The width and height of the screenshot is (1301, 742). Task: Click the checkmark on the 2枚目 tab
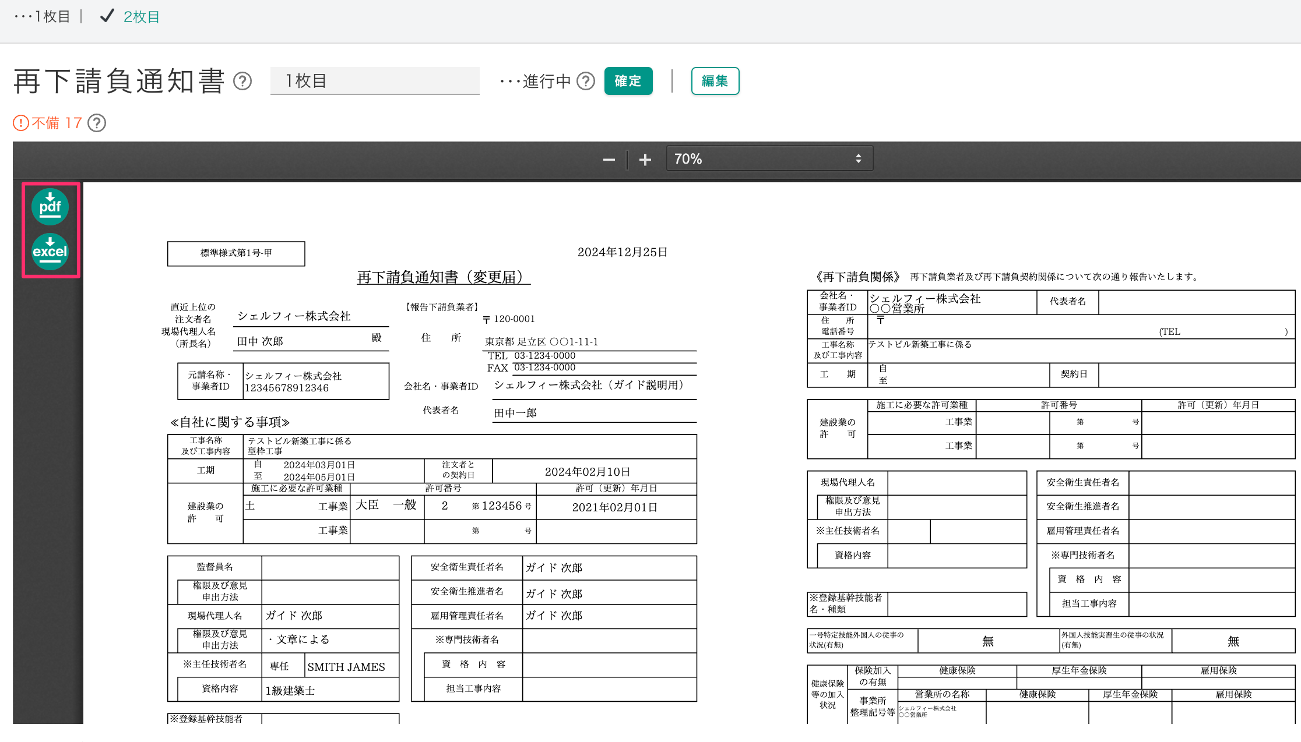pos(107,16)
